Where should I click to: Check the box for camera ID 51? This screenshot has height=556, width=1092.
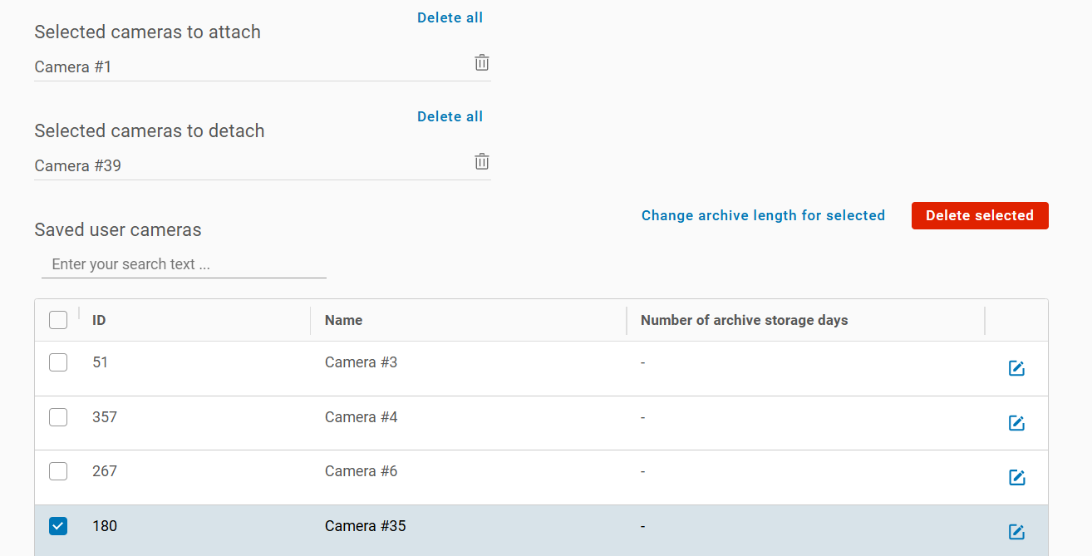click(x=58, y=362)
